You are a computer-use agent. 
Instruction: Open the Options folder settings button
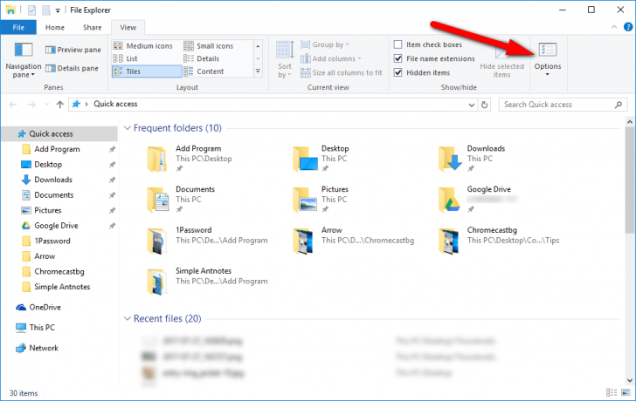pos(547,58)
